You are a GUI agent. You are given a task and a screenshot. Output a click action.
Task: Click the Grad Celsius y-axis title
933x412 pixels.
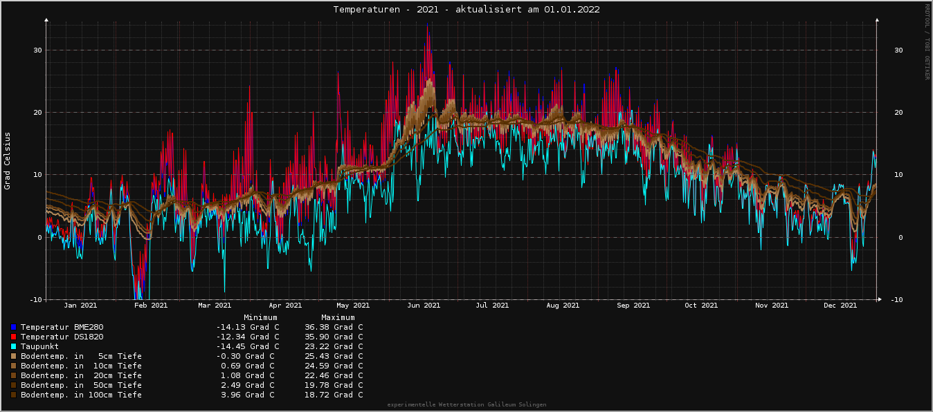click(x=8, y=160)
